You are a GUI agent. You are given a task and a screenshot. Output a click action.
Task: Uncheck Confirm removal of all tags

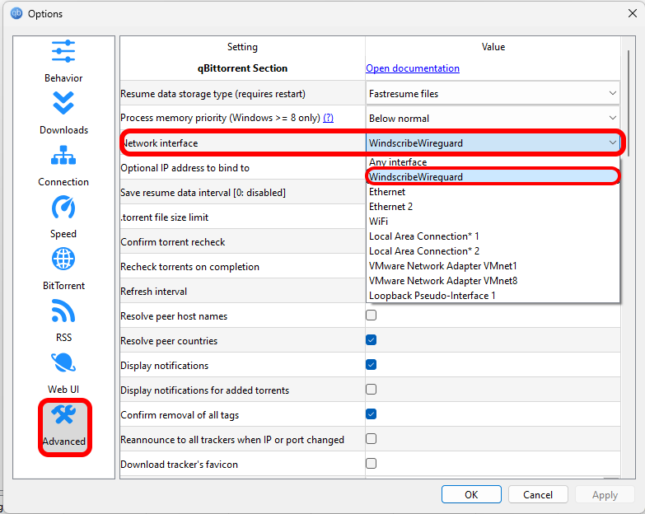point(371,414)
